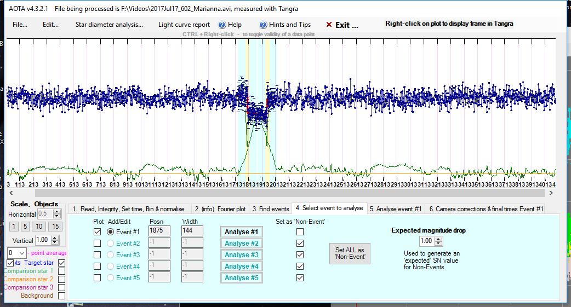Enable Plot checkbox for Event #4
The image size is (571, 307).
[x=97, y=267]
